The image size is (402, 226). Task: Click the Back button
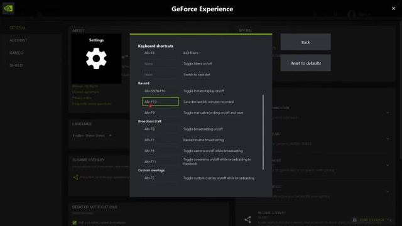[x=305, y=42]
